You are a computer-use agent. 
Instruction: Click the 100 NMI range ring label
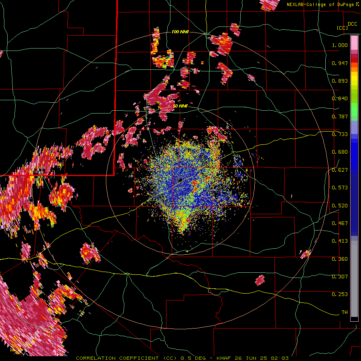click(180, 32)
